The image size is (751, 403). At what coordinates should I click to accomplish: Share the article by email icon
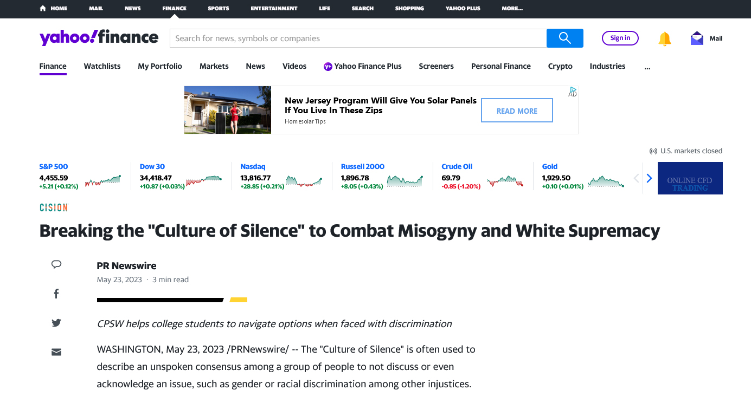click(56, 352)
